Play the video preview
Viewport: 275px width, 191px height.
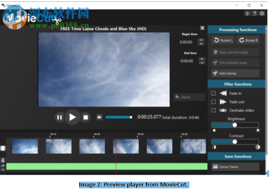click(72, 117)
